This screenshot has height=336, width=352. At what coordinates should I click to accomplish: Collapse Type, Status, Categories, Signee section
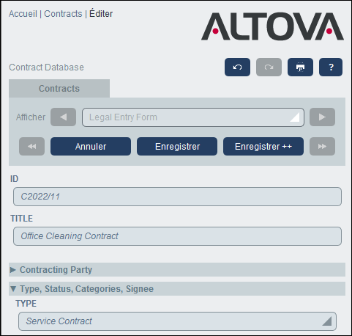point(177,289)
